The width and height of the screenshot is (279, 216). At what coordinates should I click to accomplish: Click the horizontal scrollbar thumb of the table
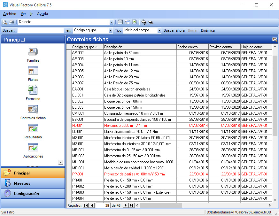point(161,205)
